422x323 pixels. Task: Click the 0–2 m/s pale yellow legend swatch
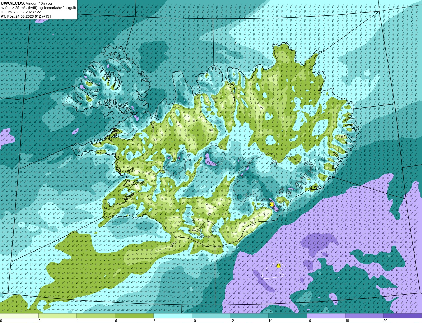19,316
